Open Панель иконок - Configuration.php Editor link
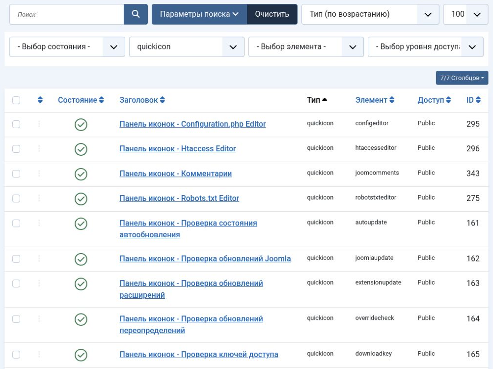This screenshot has width=493, height=369. click(x=192, y=124)
